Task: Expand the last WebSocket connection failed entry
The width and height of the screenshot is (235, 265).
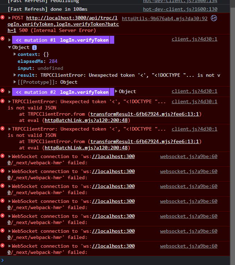Action: tap(10, 246)
